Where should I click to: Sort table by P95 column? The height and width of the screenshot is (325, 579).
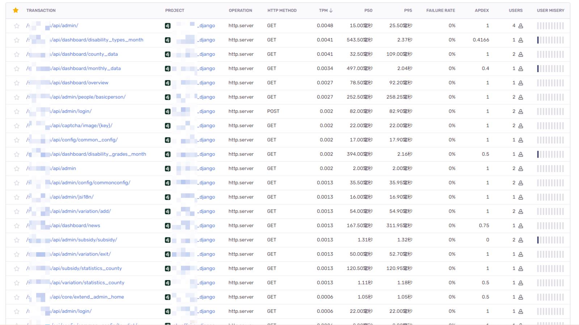[x=408, y=11]
